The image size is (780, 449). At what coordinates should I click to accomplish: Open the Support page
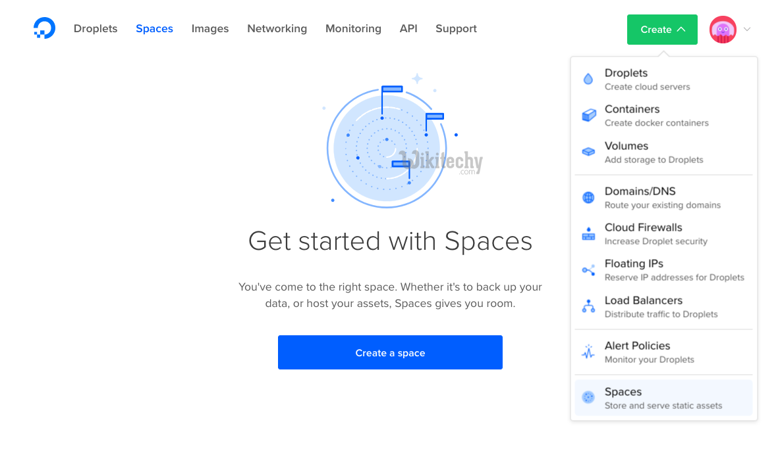pos(455,28)
